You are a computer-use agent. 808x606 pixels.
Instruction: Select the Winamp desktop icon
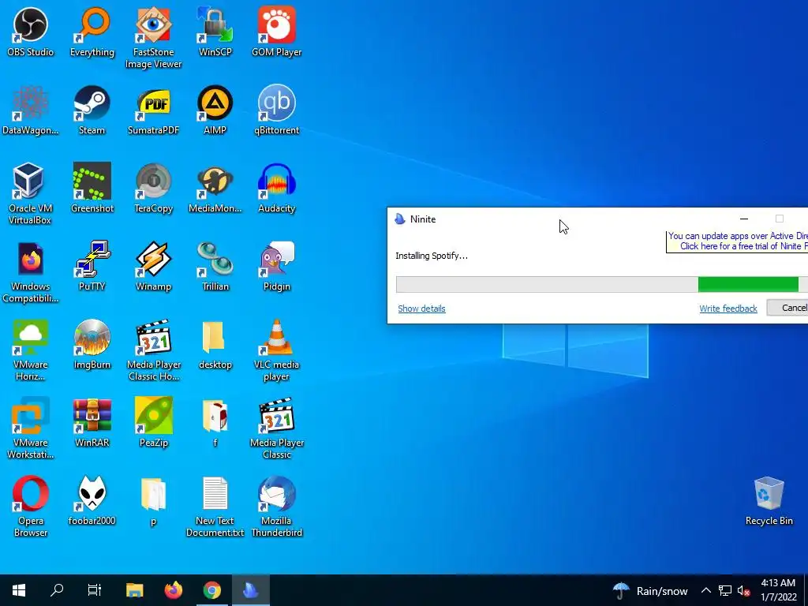coord(154,267)
